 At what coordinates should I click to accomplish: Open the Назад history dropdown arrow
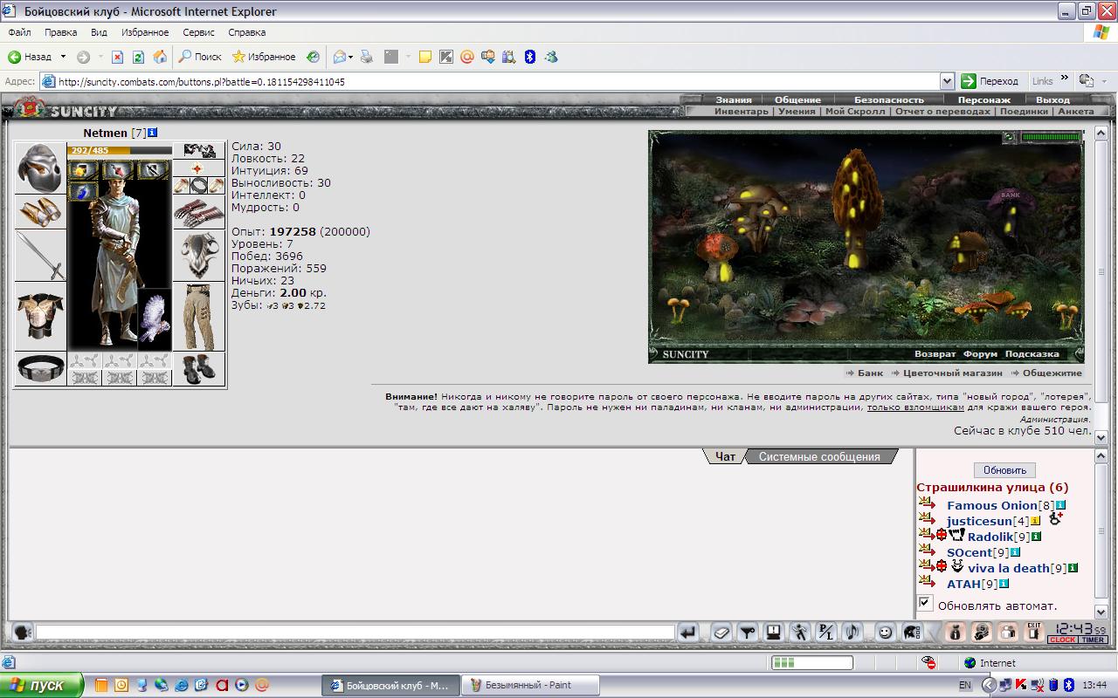pos(63,57)
